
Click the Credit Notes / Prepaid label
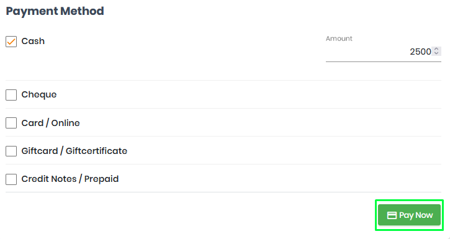coord(70,179)
